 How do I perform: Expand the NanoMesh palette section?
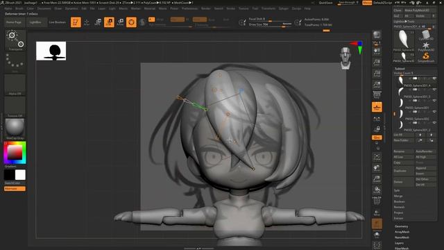(402, 237)
